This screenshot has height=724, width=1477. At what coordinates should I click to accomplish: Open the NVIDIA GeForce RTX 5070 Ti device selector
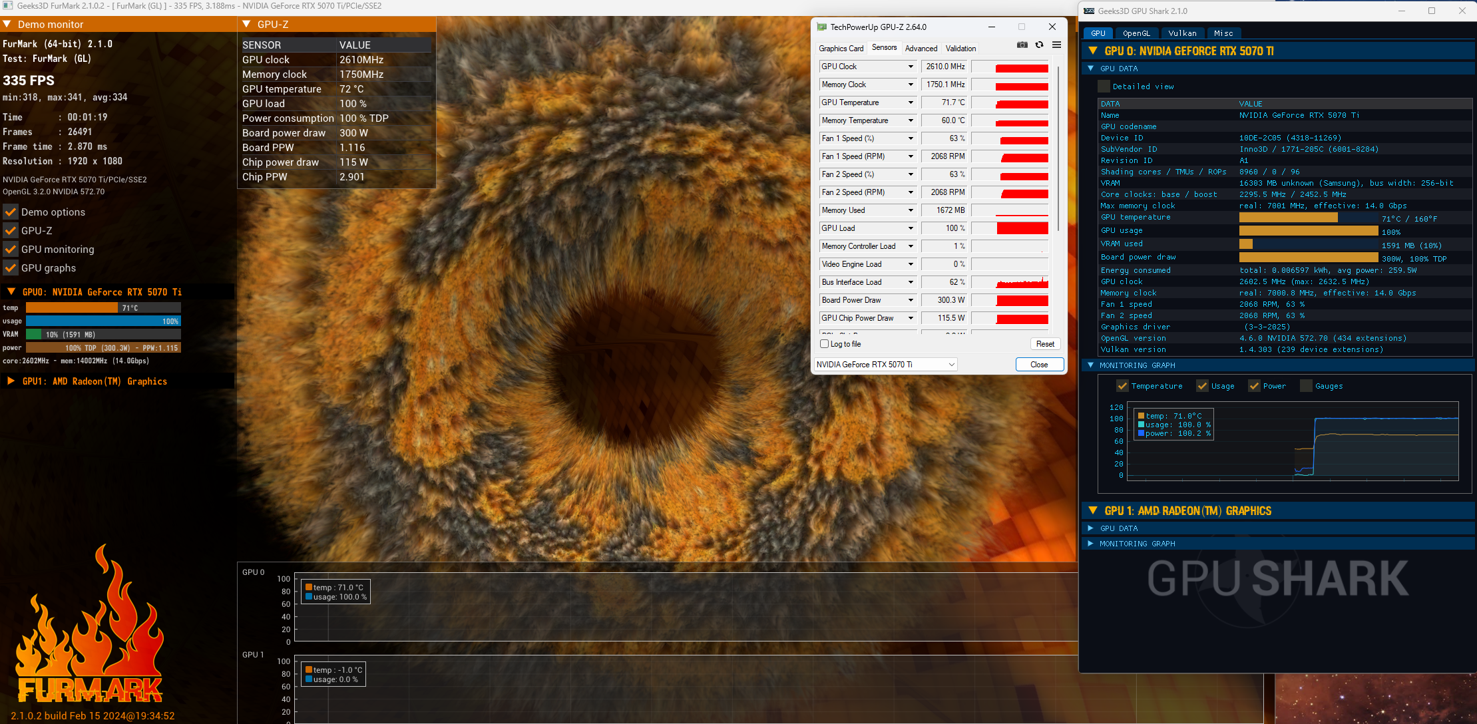coord(885,365)
